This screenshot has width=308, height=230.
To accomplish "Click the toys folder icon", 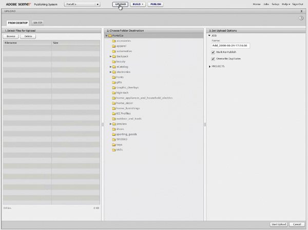I will [114, 144].
